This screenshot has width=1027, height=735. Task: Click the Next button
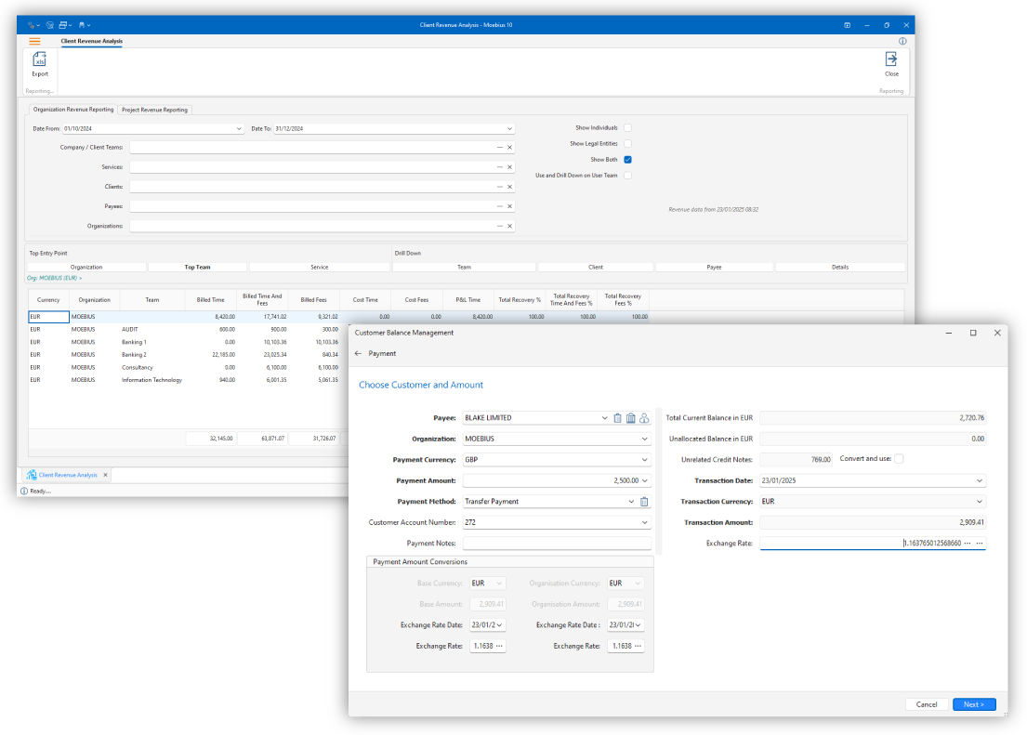973,704
